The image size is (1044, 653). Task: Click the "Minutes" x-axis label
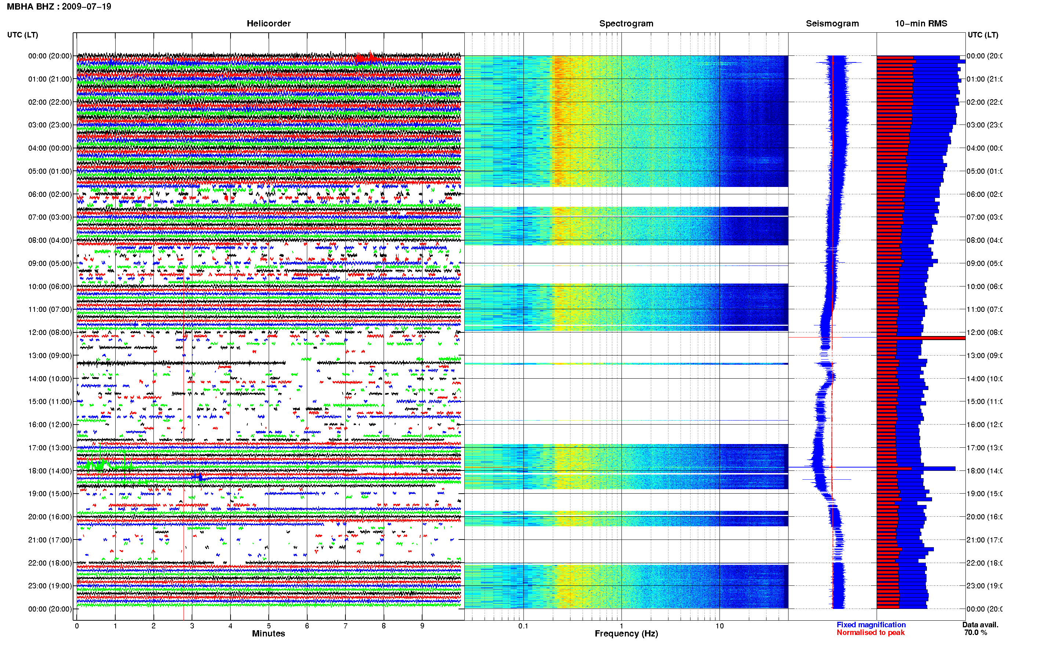click(268, 634)
